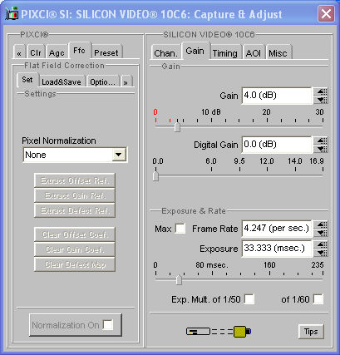Image resolution: width=340 pixels, height=355 pixels.
Task: Enable the Max frame rate checkbox
Action: coord(180,229)
